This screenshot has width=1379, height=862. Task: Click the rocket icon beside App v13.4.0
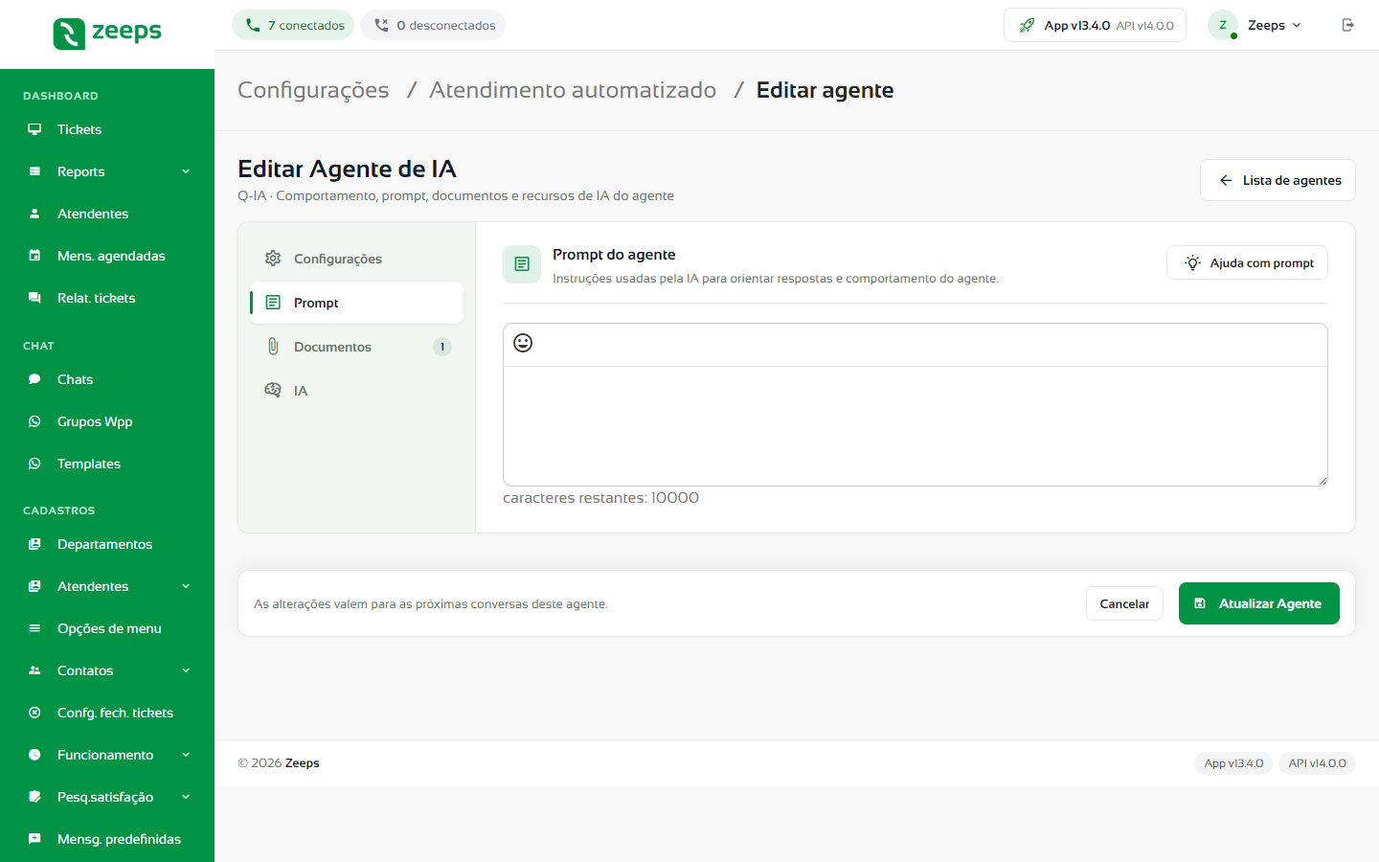tap(1027, 25)
